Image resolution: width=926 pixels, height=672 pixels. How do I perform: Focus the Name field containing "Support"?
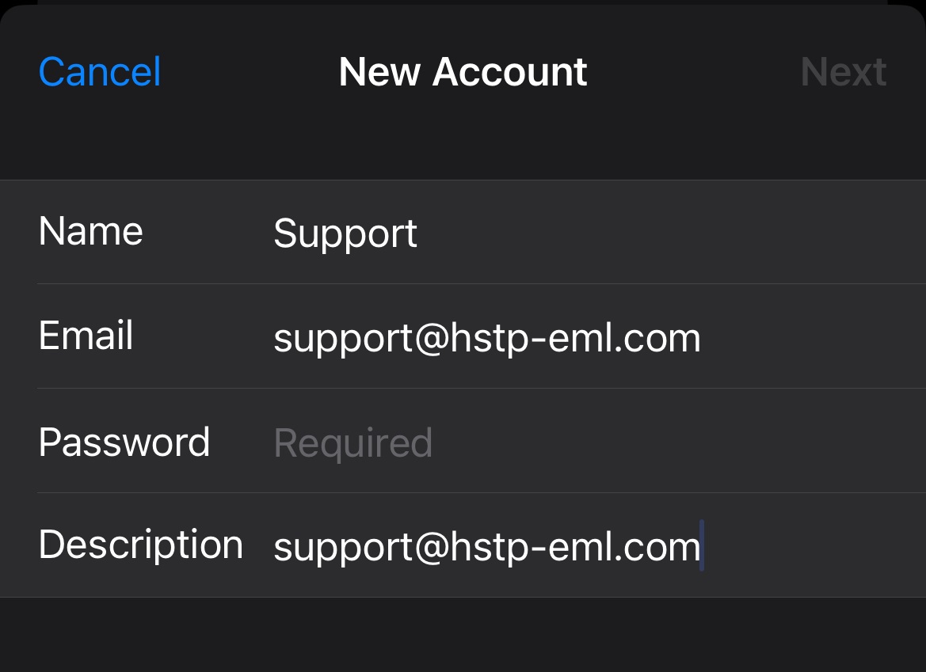pos(345,233)
